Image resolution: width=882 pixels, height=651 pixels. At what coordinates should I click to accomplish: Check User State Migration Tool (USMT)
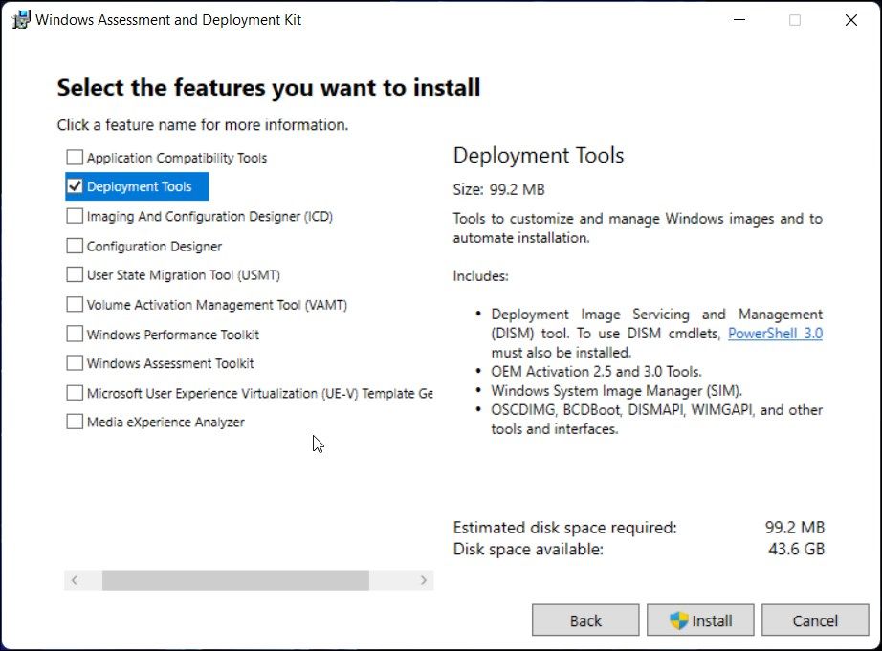74,274
